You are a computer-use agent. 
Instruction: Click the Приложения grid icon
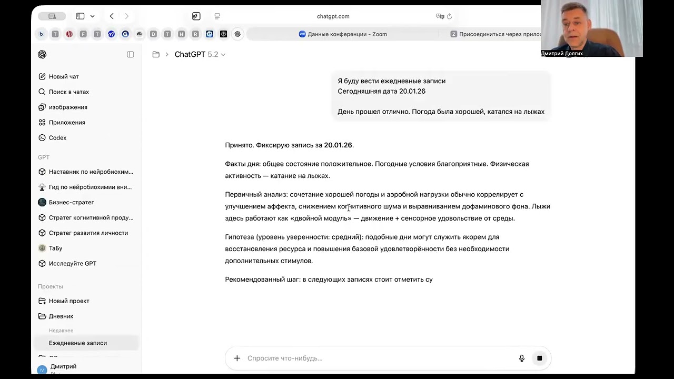(x=42, y=122)
